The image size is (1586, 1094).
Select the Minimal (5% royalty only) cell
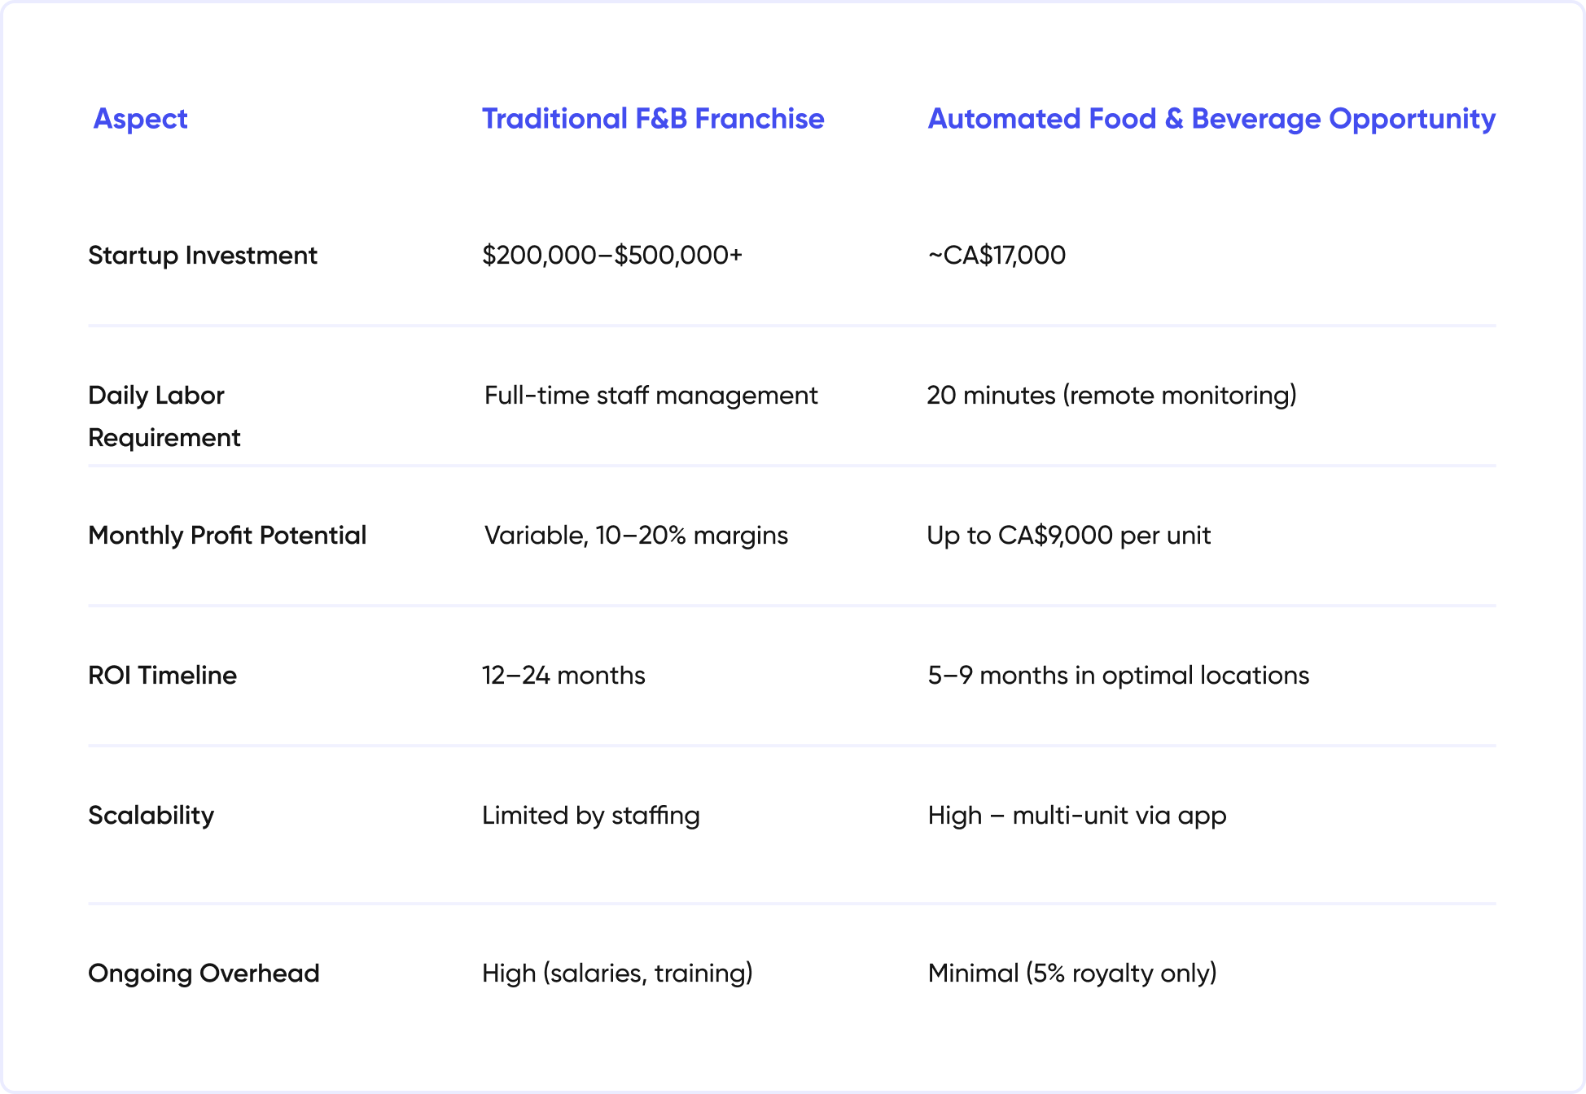pyautogui.click(x=1072, y=974)
